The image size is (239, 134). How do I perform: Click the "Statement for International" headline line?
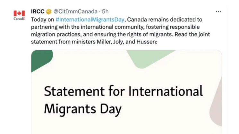(x=123, y=91)
